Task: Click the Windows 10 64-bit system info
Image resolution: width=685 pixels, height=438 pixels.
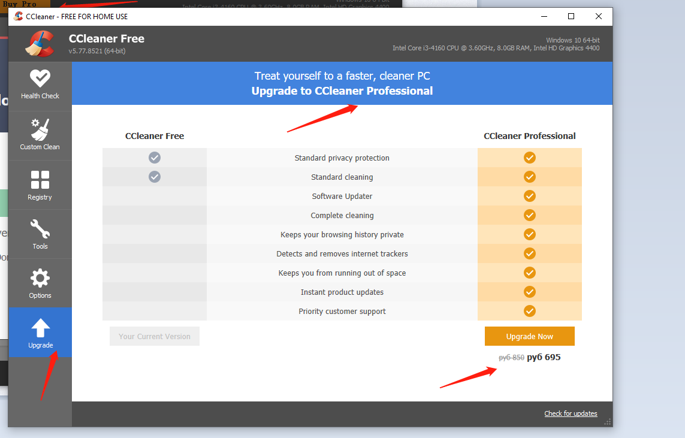Action: pyautogui.click(x=573, y=40)
